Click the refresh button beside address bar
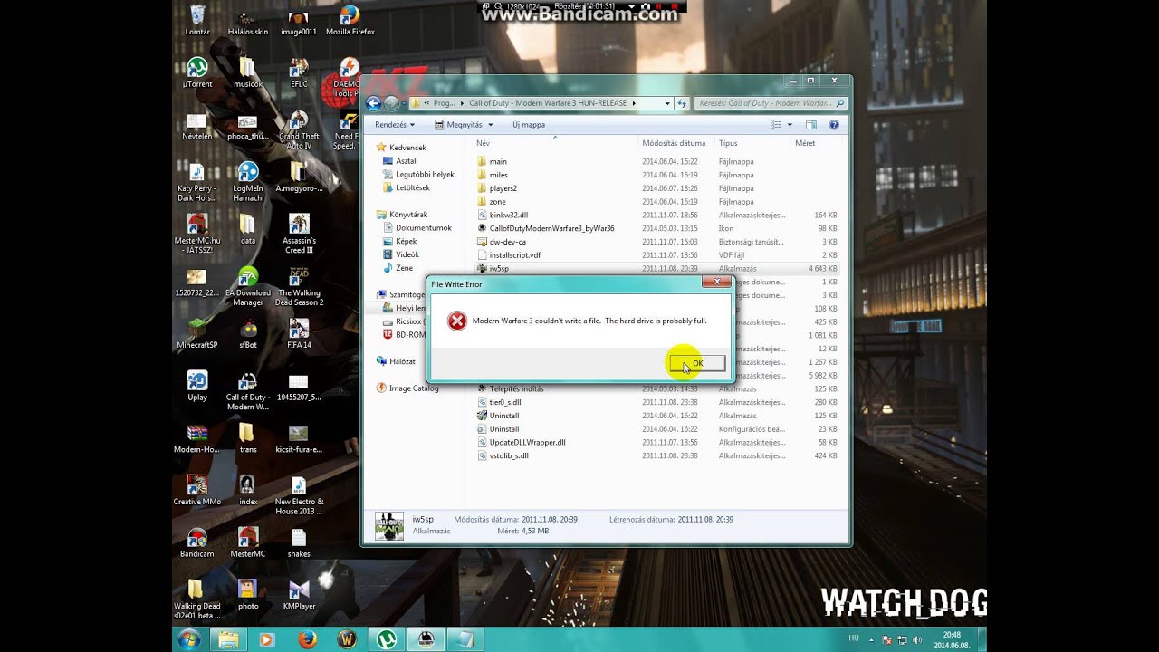 682,103
